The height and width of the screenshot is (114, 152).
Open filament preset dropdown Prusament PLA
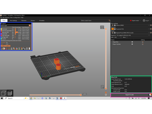click(131, 29)
